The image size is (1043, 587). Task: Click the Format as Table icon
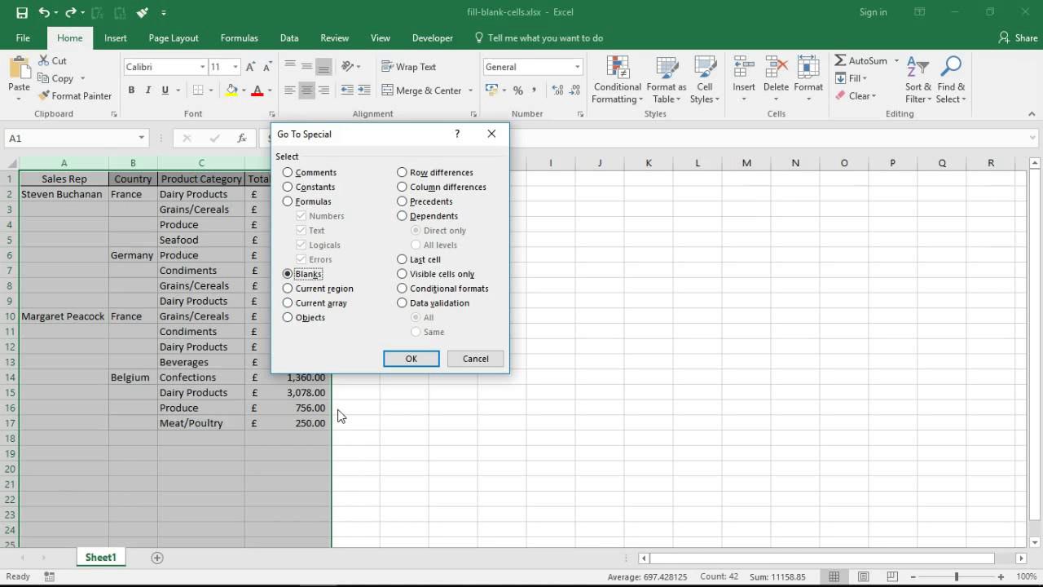[666, 78]
